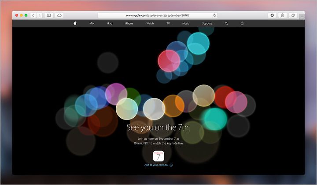Screen dimensions: 317x185
Task: Click the address bar with apple.com URL
Action: [x=158, y=15]
